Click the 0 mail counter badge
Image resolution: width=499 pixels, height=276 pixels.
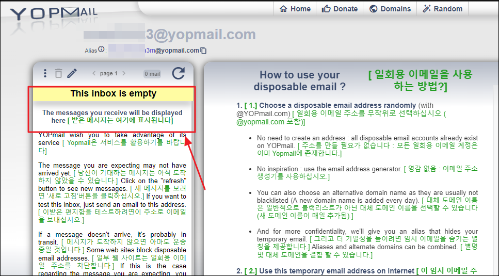coord(152,74)
